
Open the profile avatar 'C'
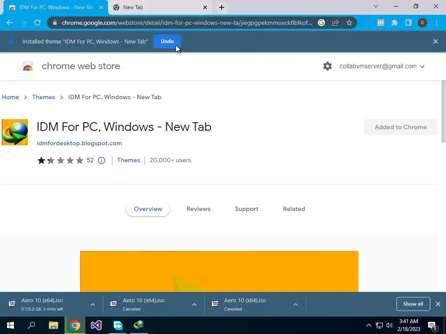422,23
